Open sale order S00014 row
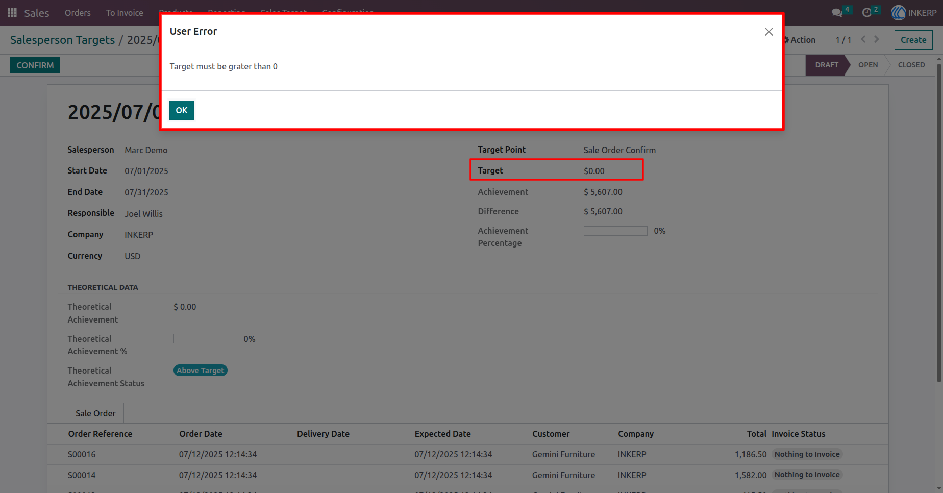 467,475
